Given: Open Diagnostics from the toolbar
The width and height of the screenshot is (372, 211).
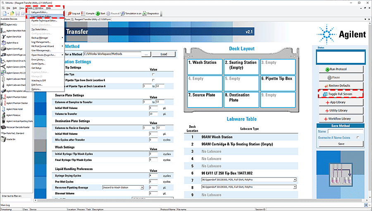Looking at the screenshot, I should (145, 13).
